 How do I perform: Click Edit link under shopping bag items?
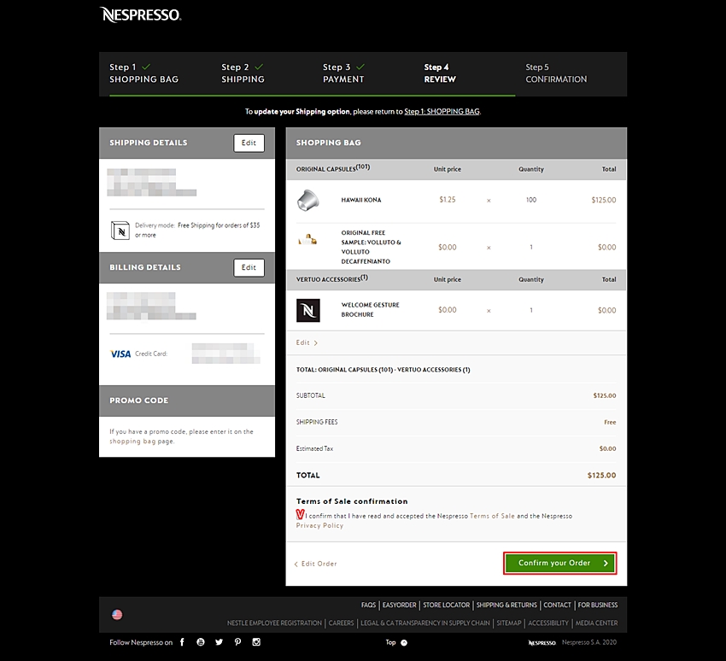pos(307,342)
